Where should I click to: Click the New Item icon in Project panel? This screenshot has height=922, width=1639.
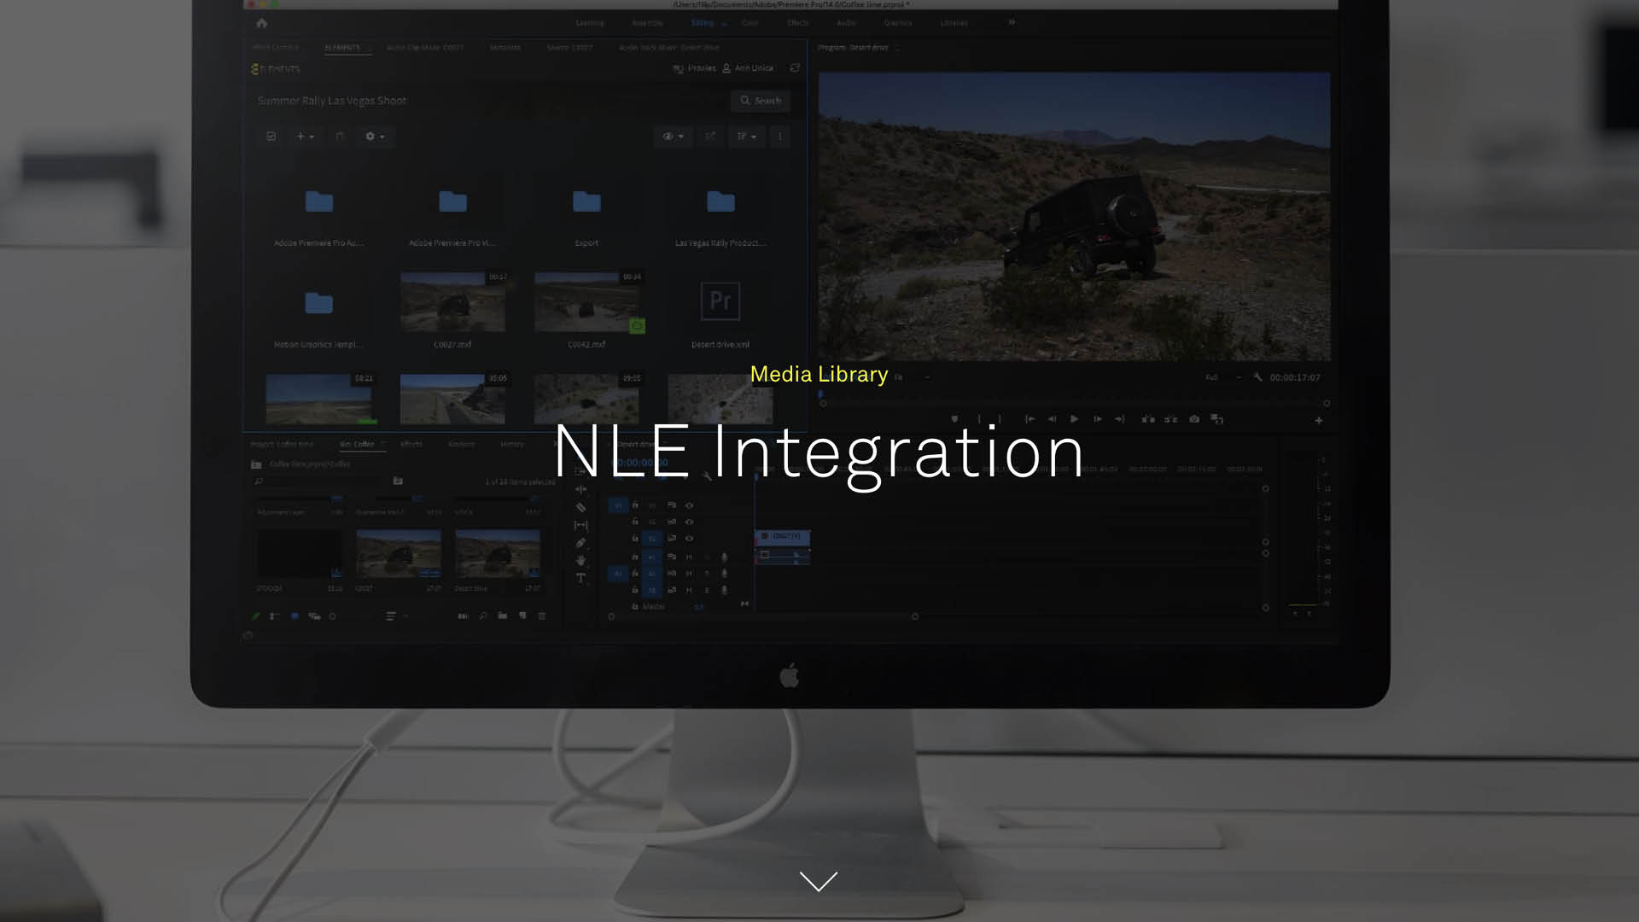click(522, 616)
